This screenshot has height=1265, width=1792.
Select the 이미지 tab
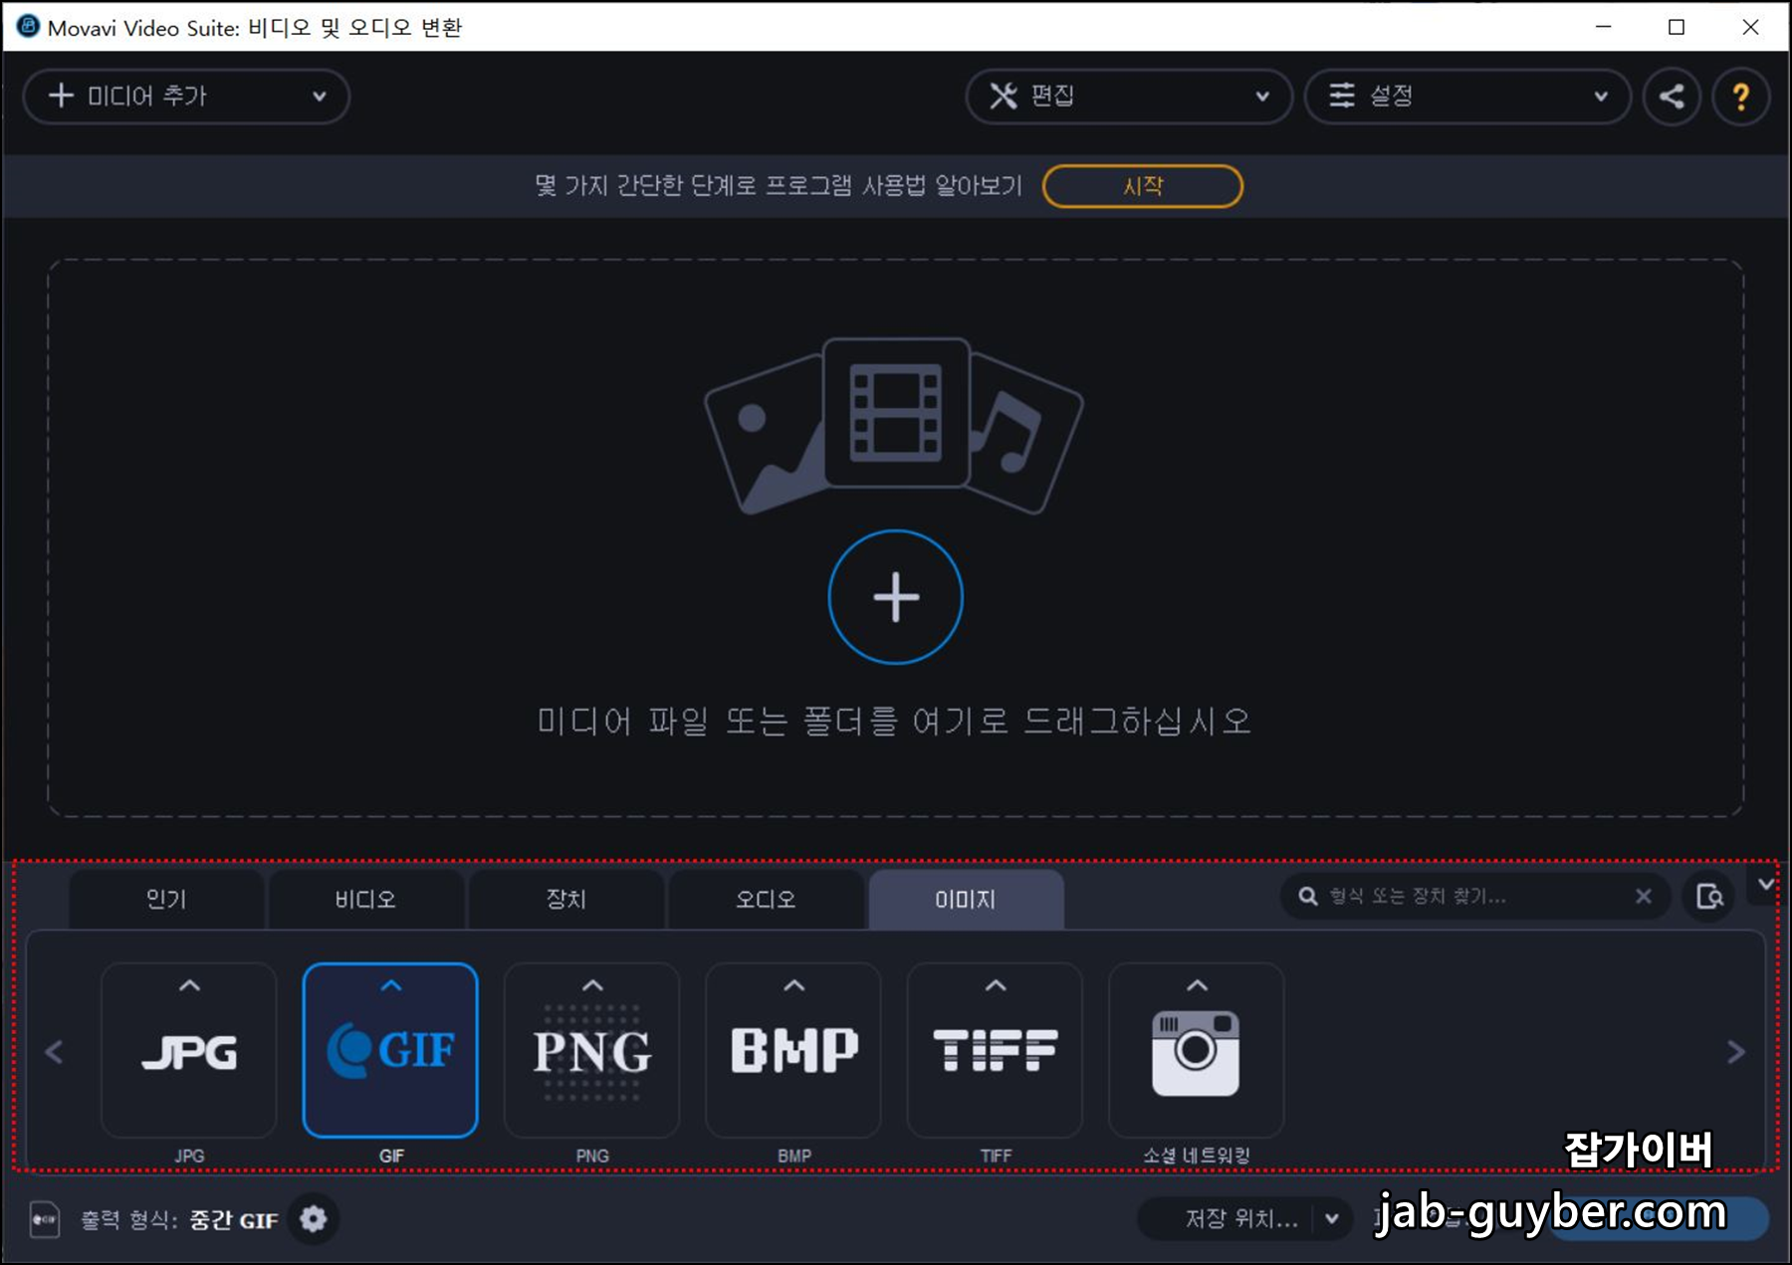point(966,900)
